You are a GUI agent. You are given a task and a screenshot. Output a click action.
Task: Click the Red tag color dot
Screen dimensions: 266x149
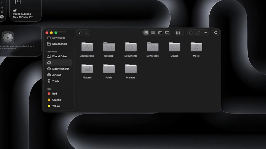coord(49,94)
